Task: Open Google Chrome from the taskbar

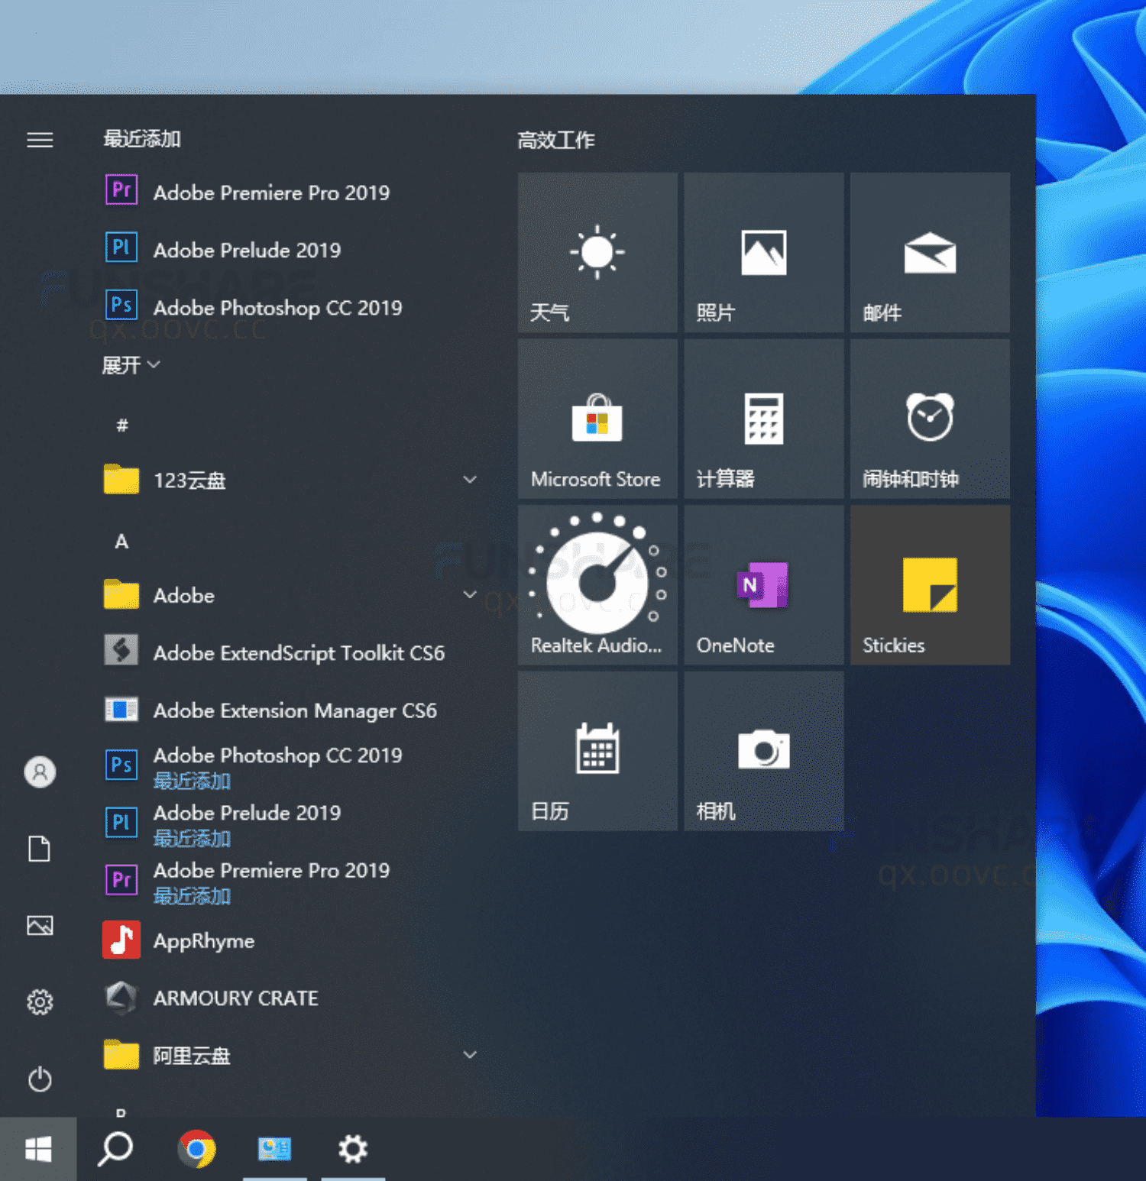Action: 196,1149
